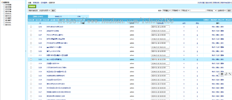Screen dimensions: 232x100
Task: Click the moon icon in the IME bar
Action: [x=226, y=74]
